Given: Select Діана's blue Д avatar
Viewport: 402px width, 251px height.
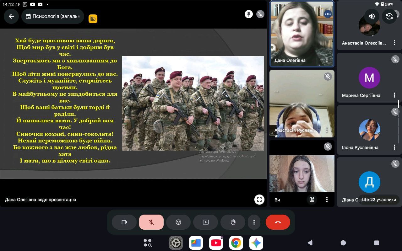Looking at the screenshot, I should 369,182.
